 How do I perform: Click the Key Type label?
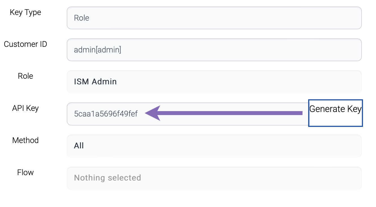25,12
